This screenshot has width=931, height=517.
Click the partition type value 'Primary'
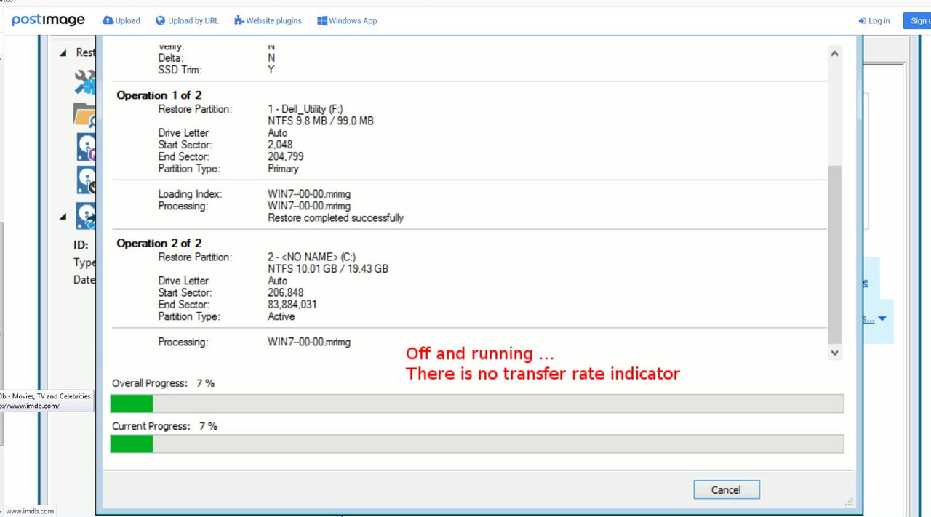283,169
